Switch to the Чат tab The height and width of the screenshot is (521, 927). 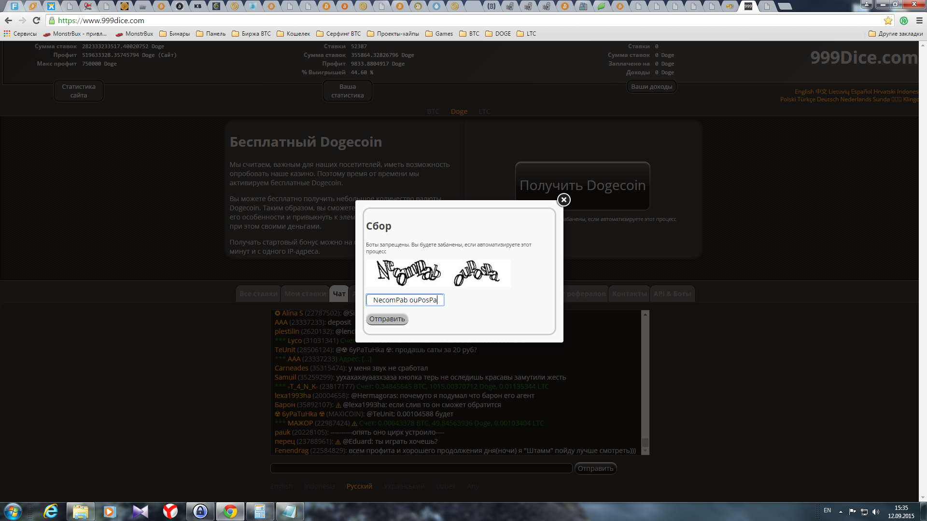[339, 294]
